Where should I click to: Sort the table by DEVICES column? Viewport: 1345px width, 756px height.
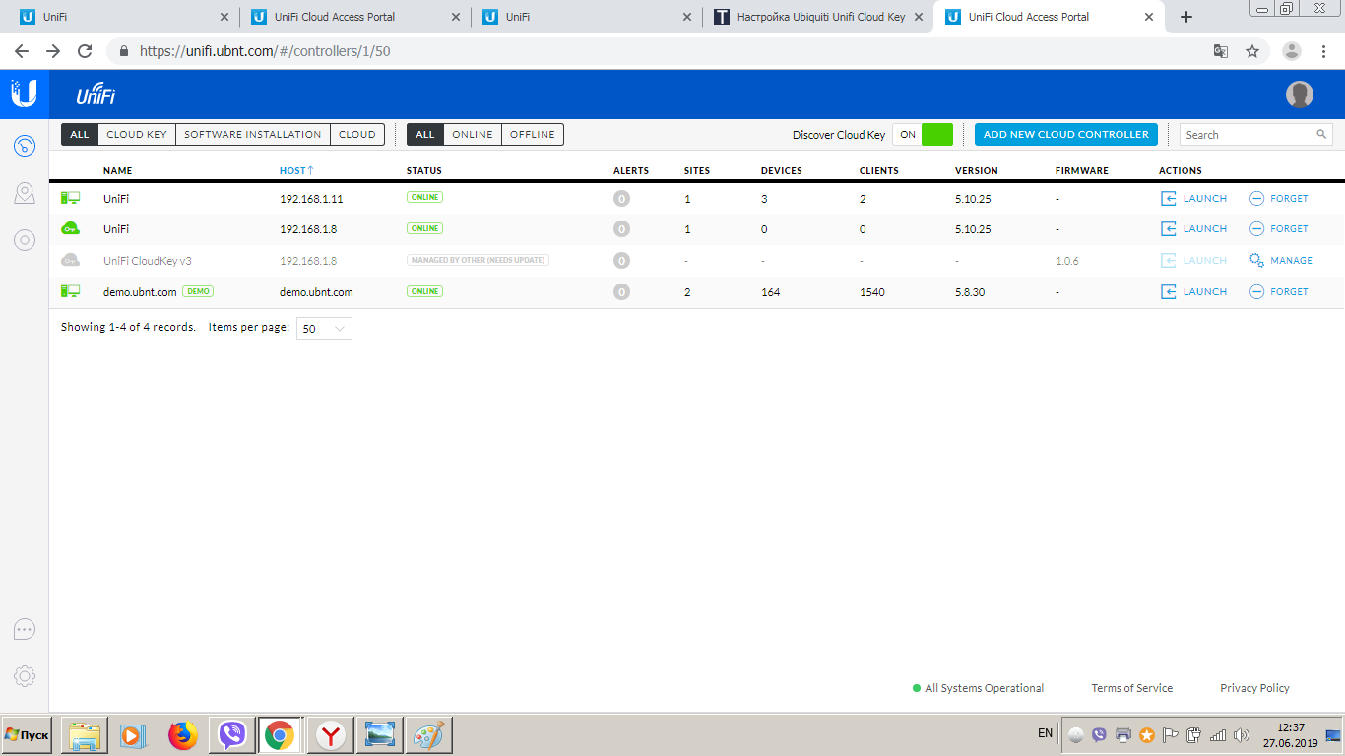point(782,170)
